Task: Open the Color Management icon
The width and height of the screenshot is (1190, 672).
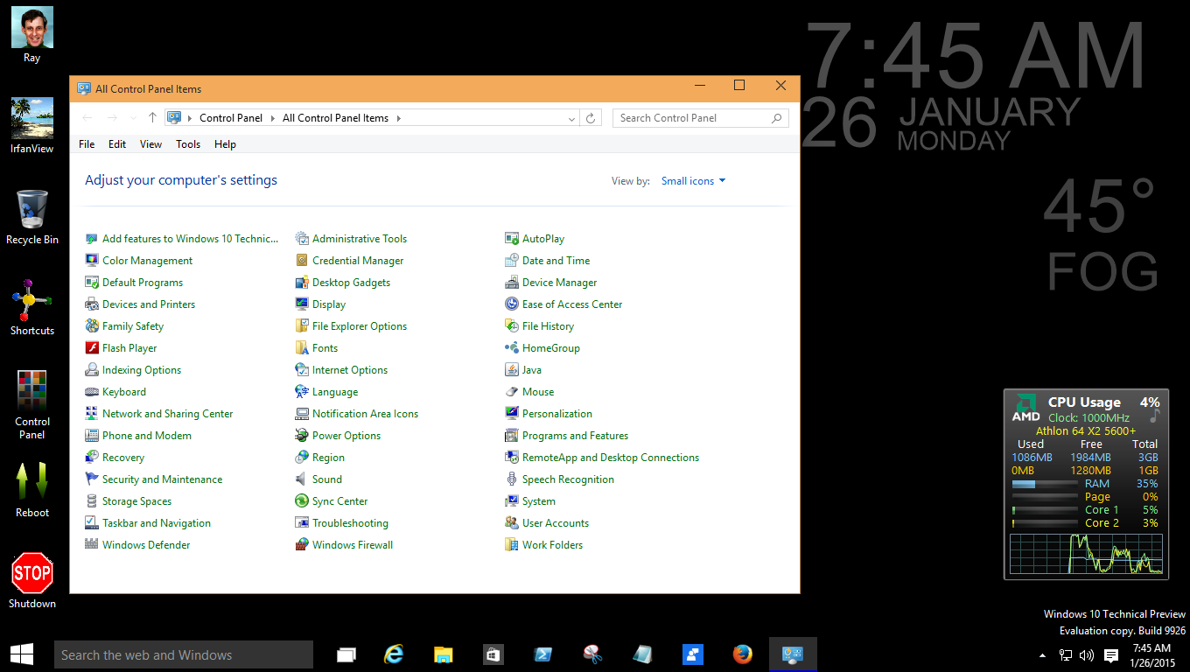Action: coord(92,261)
